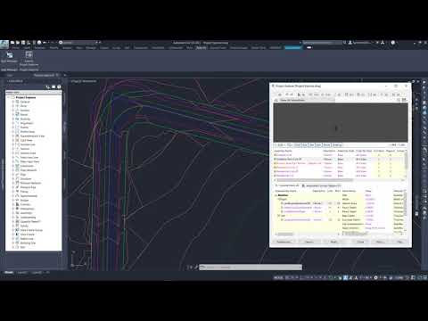Open the application menu button
The image size is (428, 321).
(4, 44)
